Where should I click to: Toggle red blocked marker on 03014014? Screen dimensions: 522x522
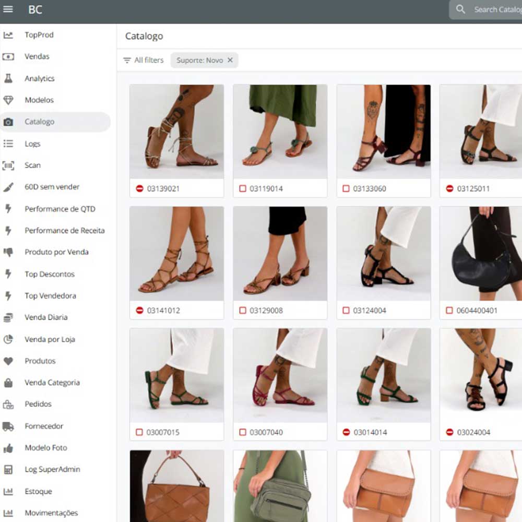(346, 432)
